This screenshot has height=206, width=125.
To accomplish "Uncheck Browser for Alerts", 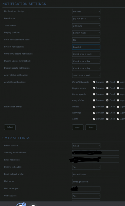I will click(94, 119).
